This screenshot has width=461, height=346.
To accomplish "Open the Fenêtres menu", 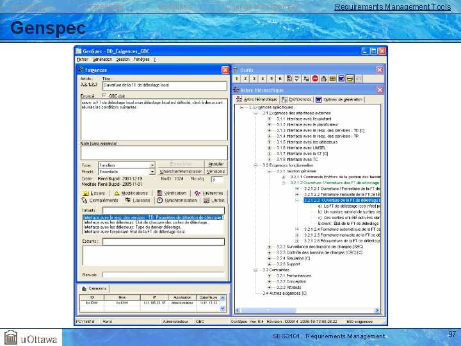I will coord(142,59).
